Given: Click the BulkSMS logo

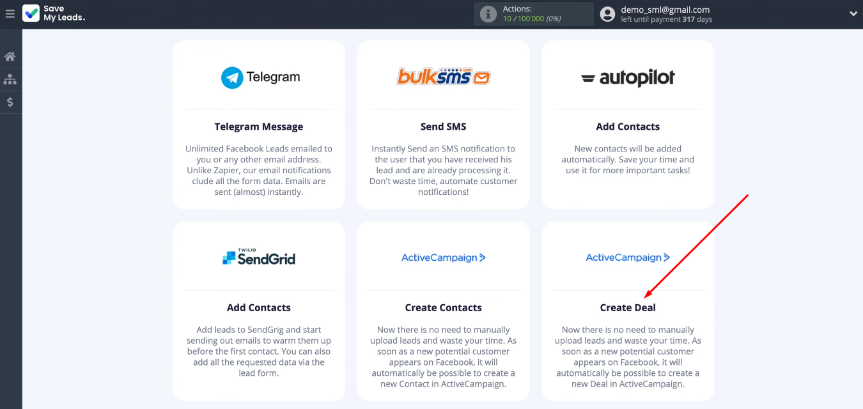Looking at the screenshot, I should [444, 77].
